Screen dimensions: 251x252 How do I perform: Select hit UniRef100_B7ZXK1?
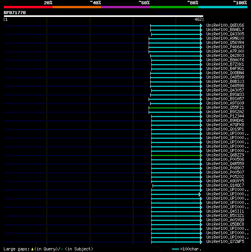coord(225,64)
